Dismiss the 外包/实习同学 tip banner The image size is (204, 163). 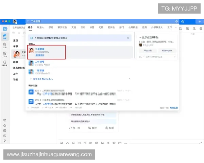point(128,38)
